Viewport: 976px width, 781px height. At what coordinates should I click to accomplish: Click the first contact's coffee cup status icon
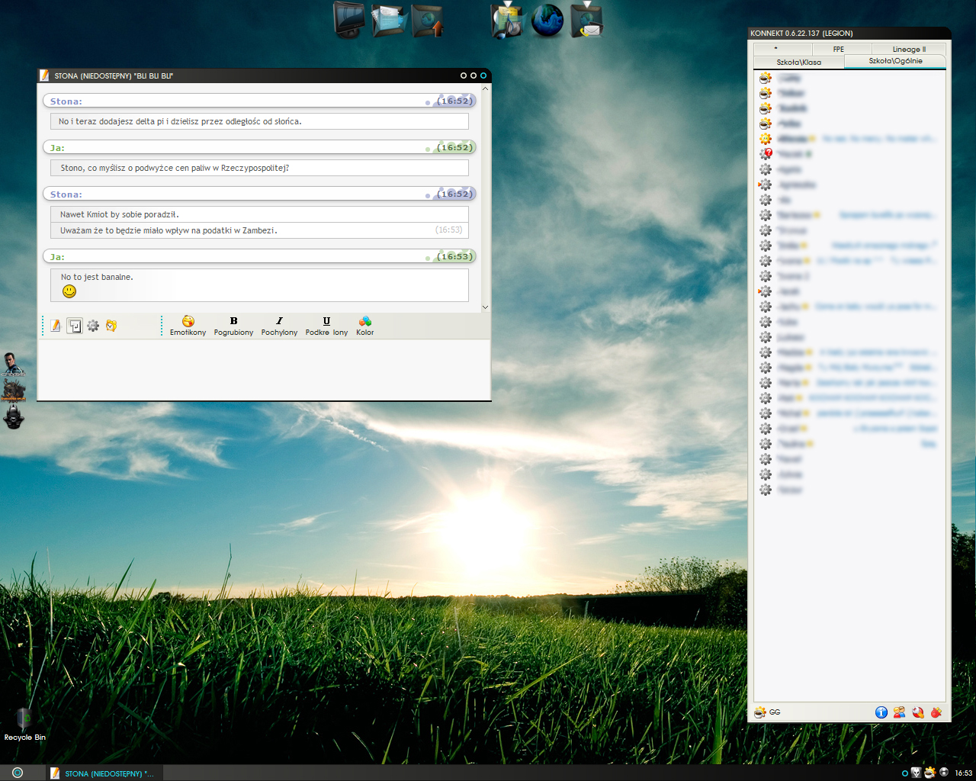(765, 78)
